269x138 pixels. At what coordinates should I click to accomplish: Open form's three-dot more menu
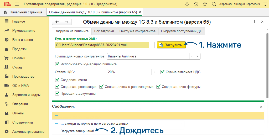(254, 22)
